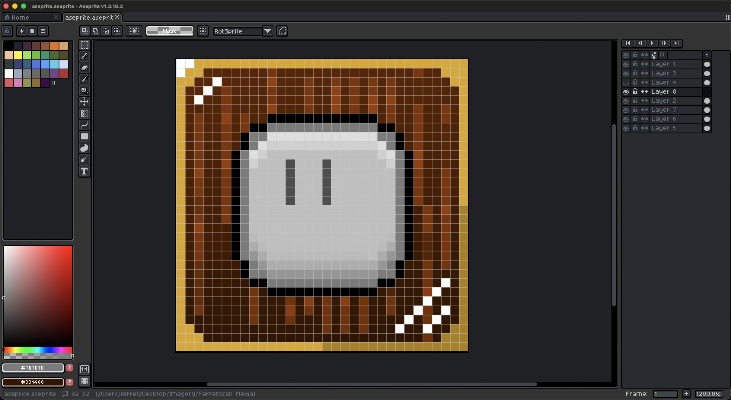Select the Text tool
731x400 pixels.
[85, 171]
